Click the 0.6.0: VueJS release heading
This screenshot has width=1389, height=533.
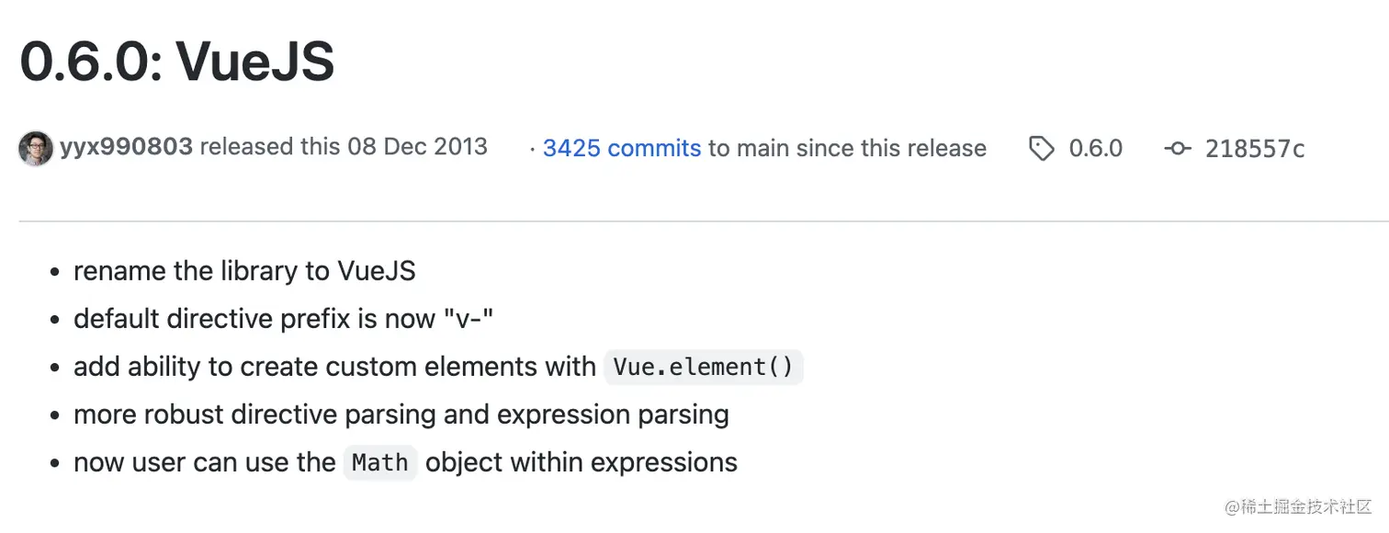pos(177,62)
